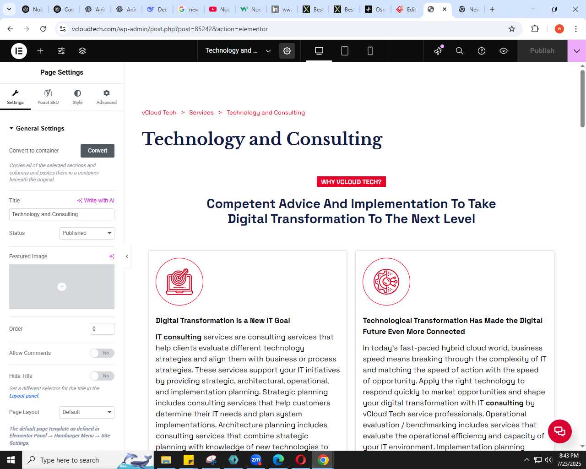The height and width of the screenshot is (469, 586).
Task: Open Chrome extensions puzzle icon
Action: click(x=535, y=29)
